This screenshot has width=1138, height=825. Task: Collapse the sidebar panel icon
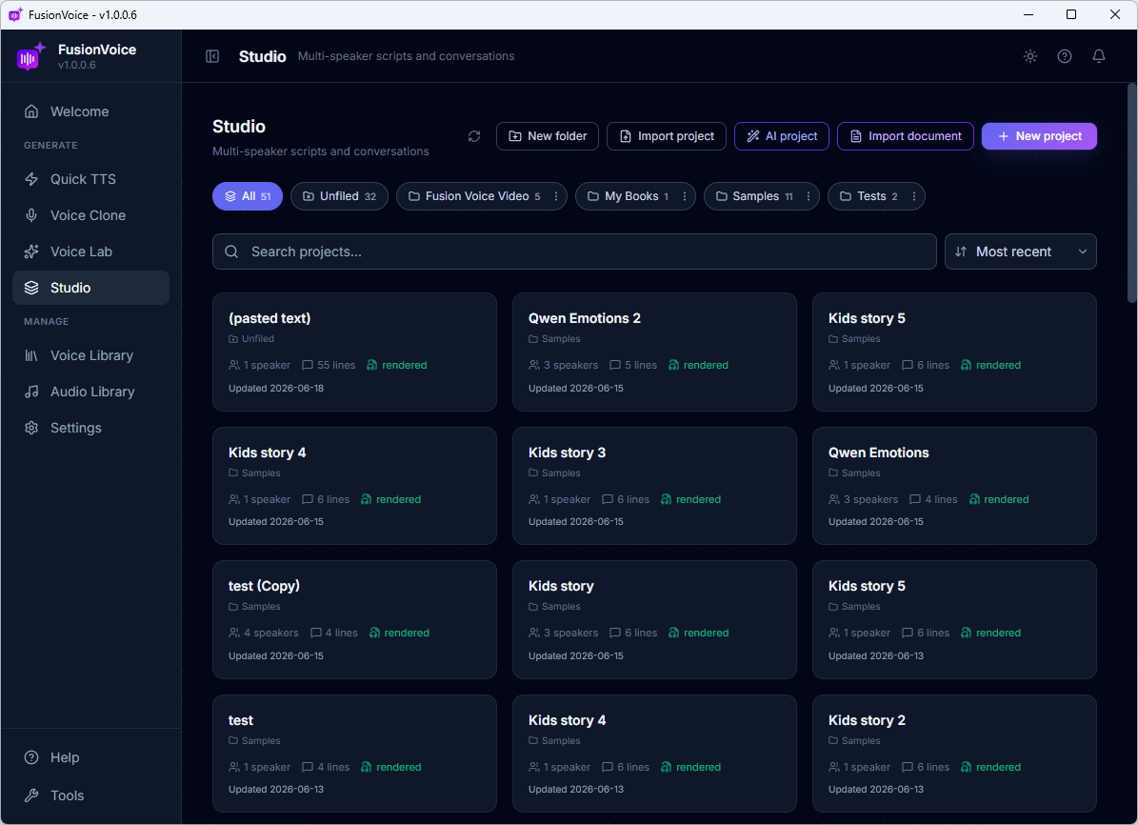(x=212, y=56)
